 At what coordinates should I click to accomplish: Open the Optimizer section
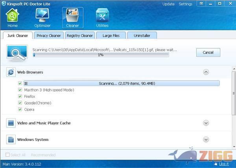tap(42, 18)
